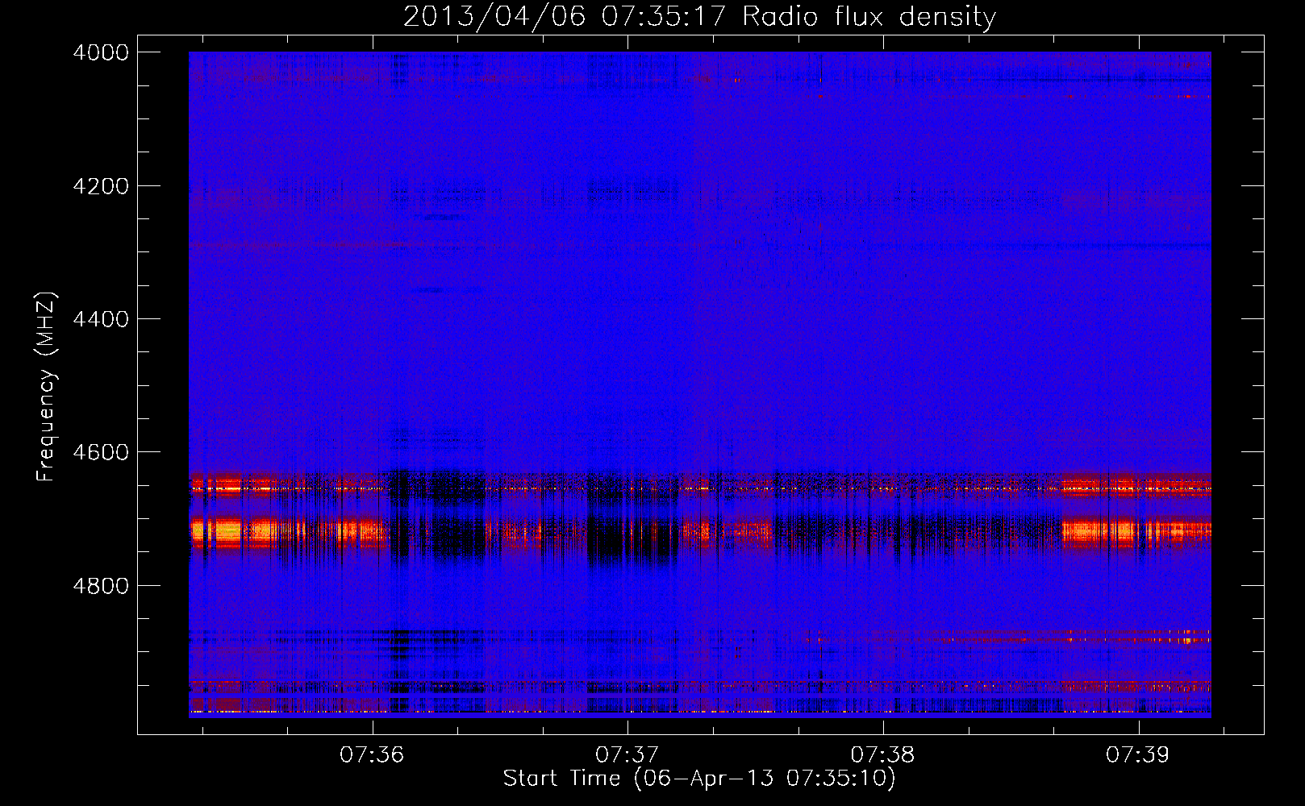Select the 4600 frequency axis label
The image size is (1305, 806).
click(101, 452)
